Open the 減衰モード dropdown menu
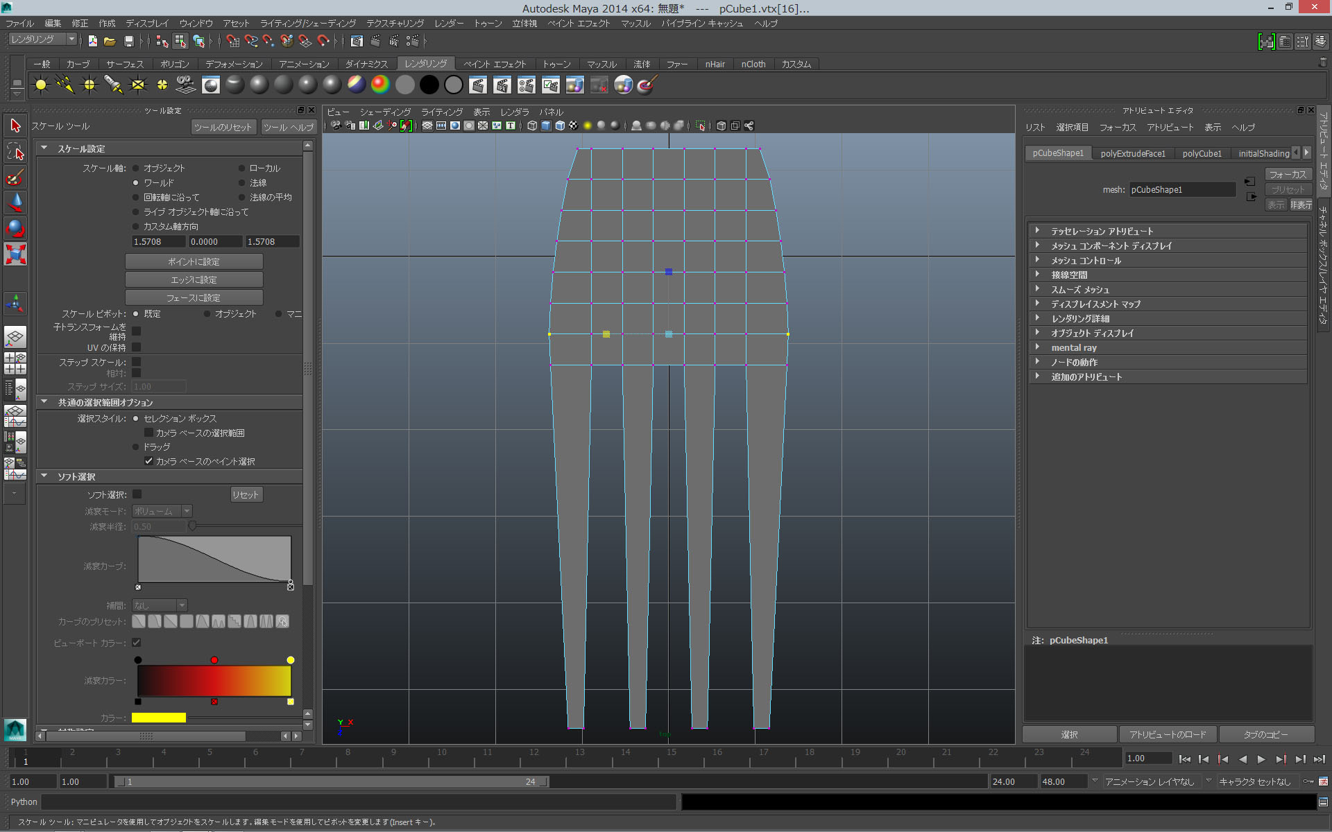 click(186, 511)
